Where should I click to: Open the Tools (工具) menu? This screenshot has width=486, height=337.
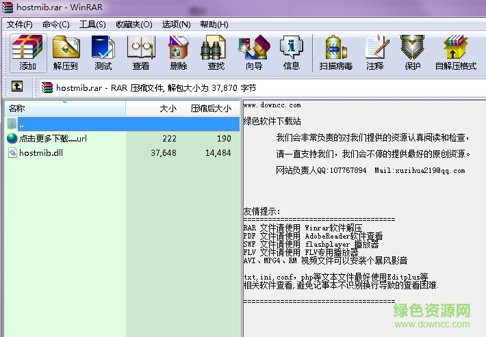tap(92, 24)
